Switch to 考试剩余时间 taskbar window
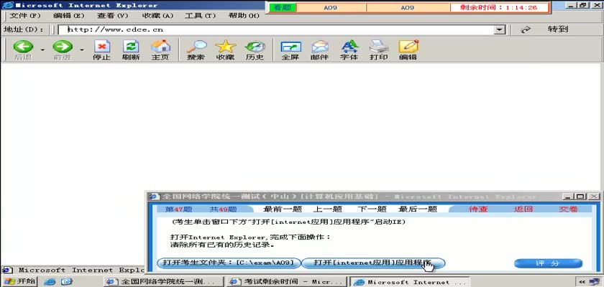Image resolution: width=604 pixels, height=287 pixels. click(287, 282)
